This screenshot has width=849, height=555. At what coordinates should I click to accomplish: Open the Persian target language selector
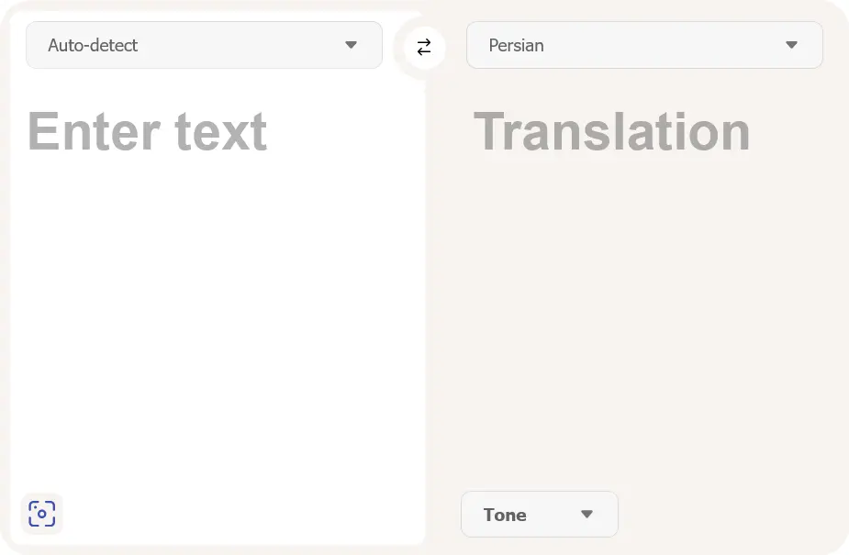pos(644,45)
